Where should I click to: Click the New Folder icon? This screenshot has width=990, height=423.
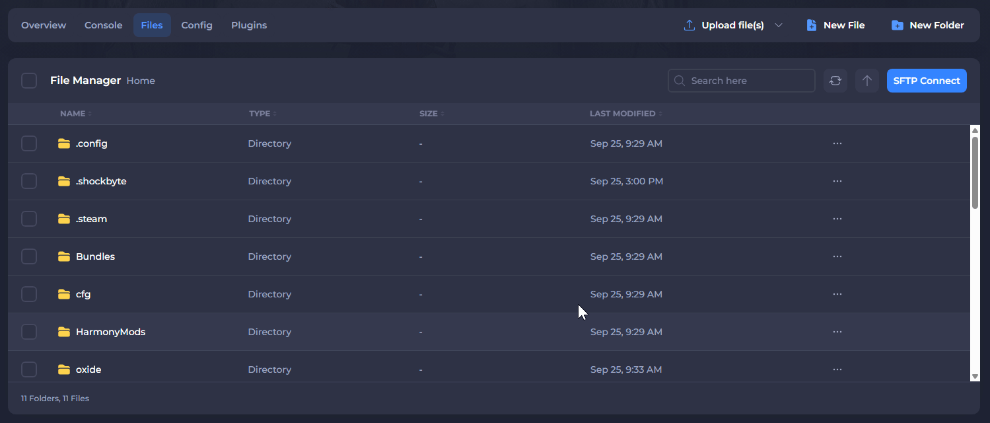click(897, 25)
